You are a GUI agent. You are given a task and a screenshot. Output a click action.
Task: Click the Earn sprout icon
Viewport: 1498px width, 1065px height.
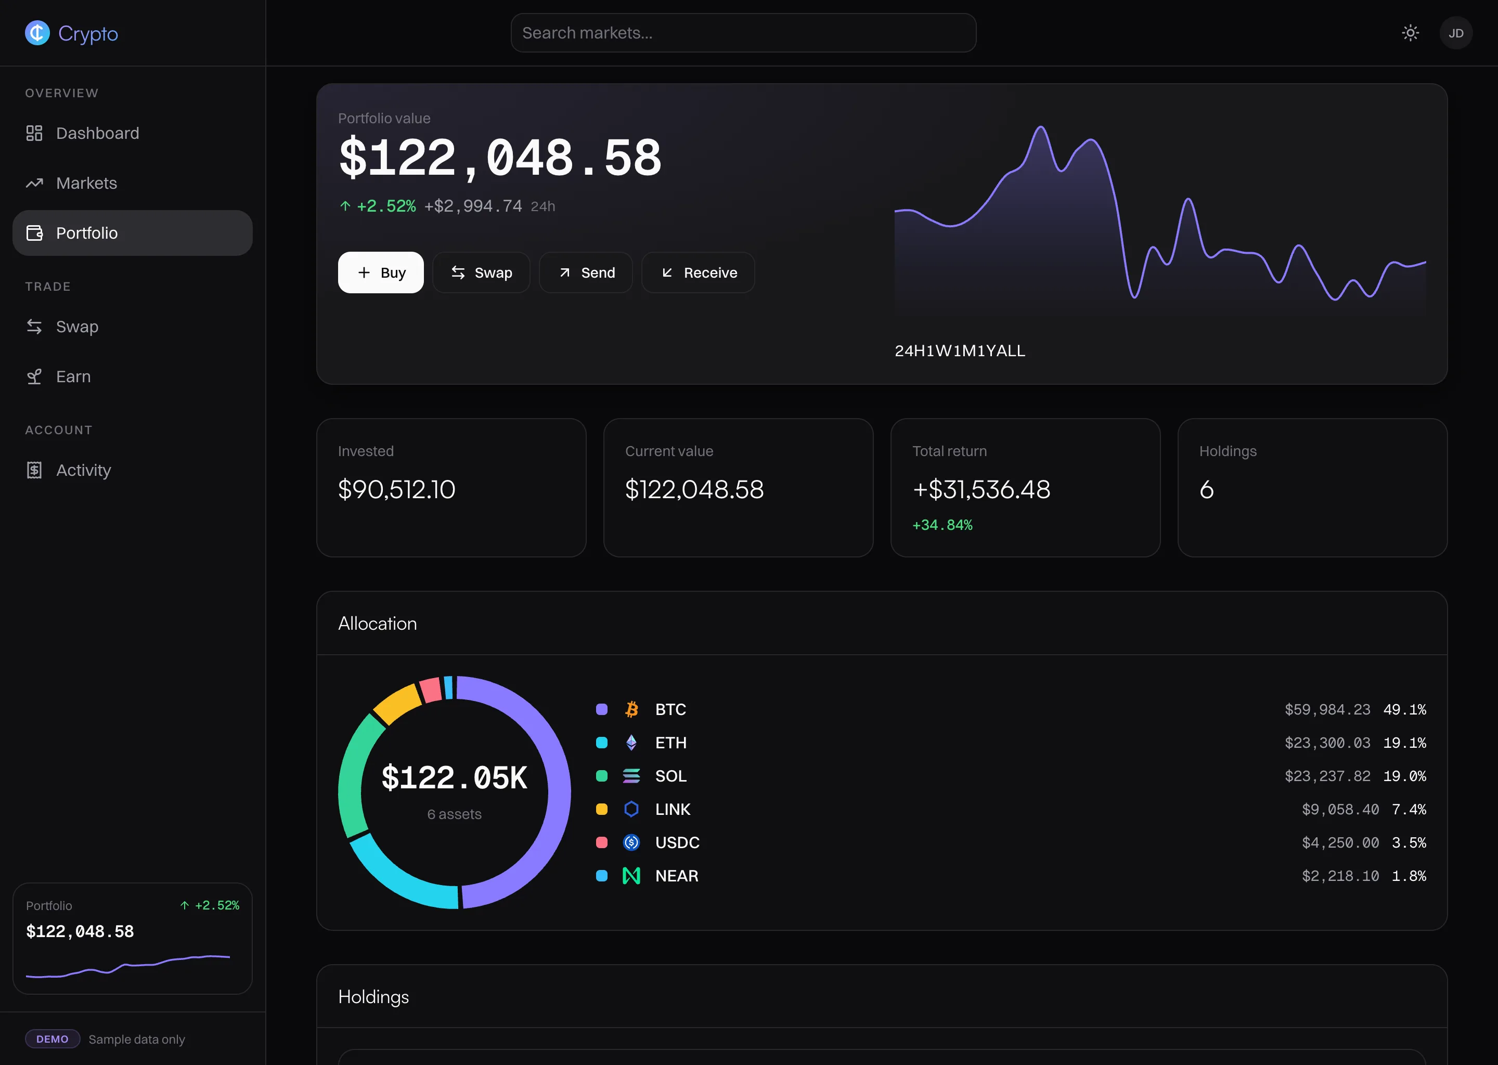(34, 376)
